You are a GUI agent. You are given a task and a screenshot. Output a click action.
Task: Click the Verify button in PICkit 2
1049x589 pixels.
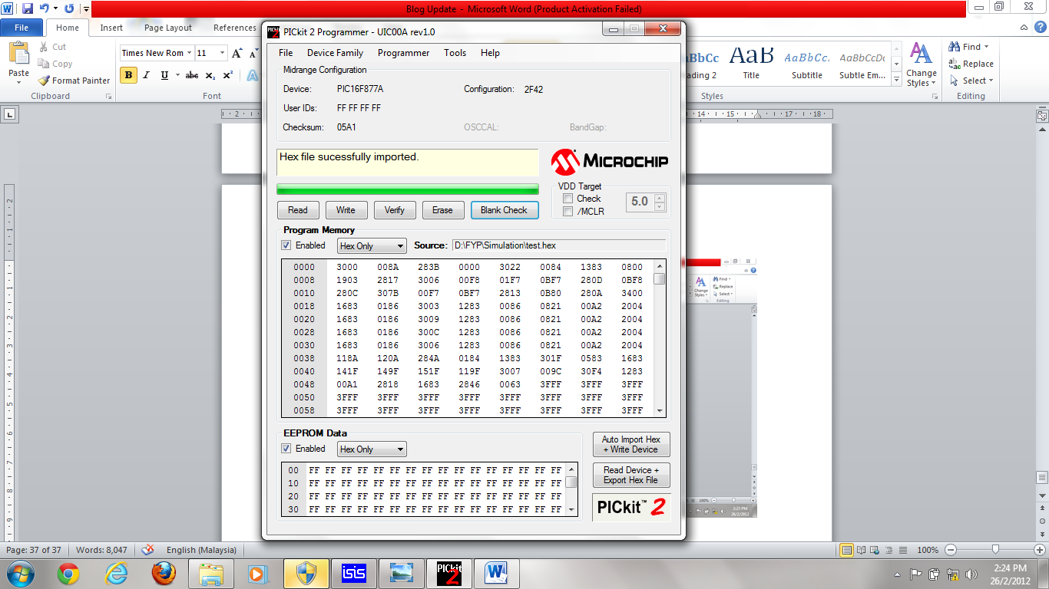[x=395, y=210]
